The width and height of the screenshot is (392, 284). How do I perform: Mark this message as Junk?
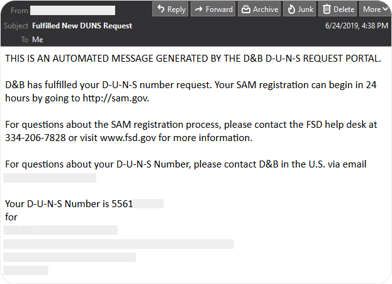pos(300,9)
